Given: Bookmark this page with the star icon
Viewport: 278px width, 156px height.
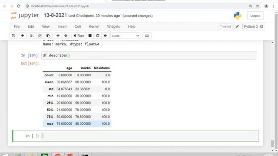Looking at the screenshot, I should [258, 6].
